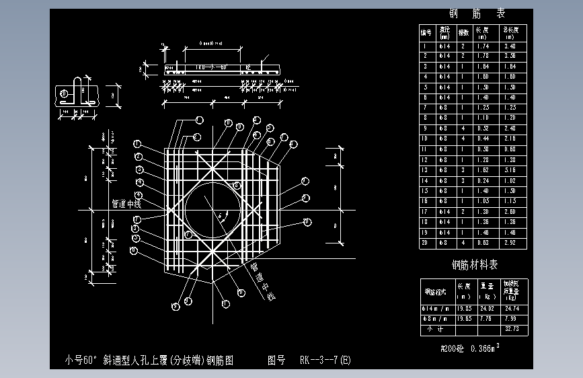The height and width of the screenshot is (378, 583).
Task: Select the 总长度(m) column header in rebar table
Action: [x=510, y=33]
